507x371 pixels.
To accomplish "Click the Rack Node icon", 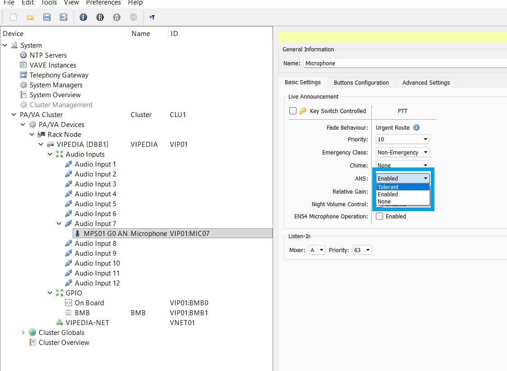I will 41,135.
